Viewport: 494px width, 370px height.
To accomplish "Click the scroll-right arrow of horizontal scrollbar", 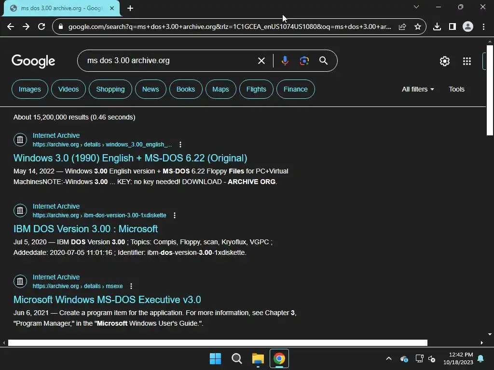I will pos(482,343).
